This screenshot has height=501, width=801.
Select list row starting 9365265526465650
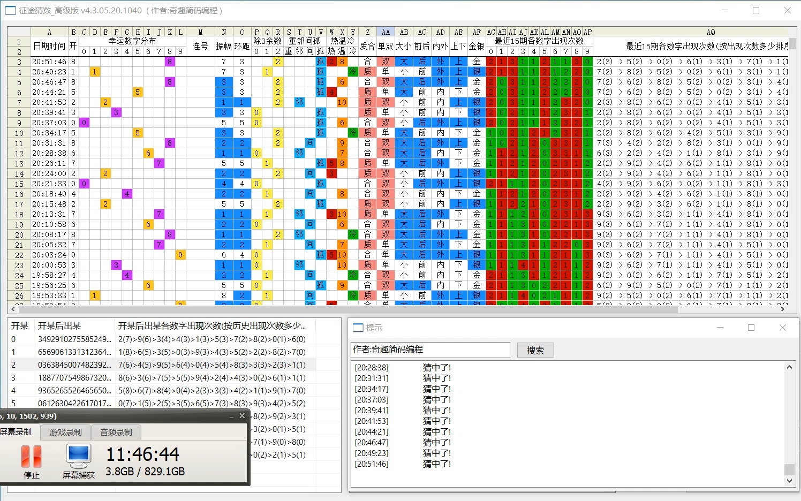coord(163,391)
